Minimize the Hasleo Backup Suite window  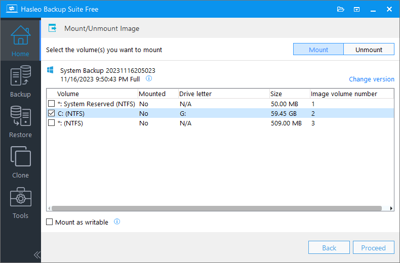pos(373,10)
